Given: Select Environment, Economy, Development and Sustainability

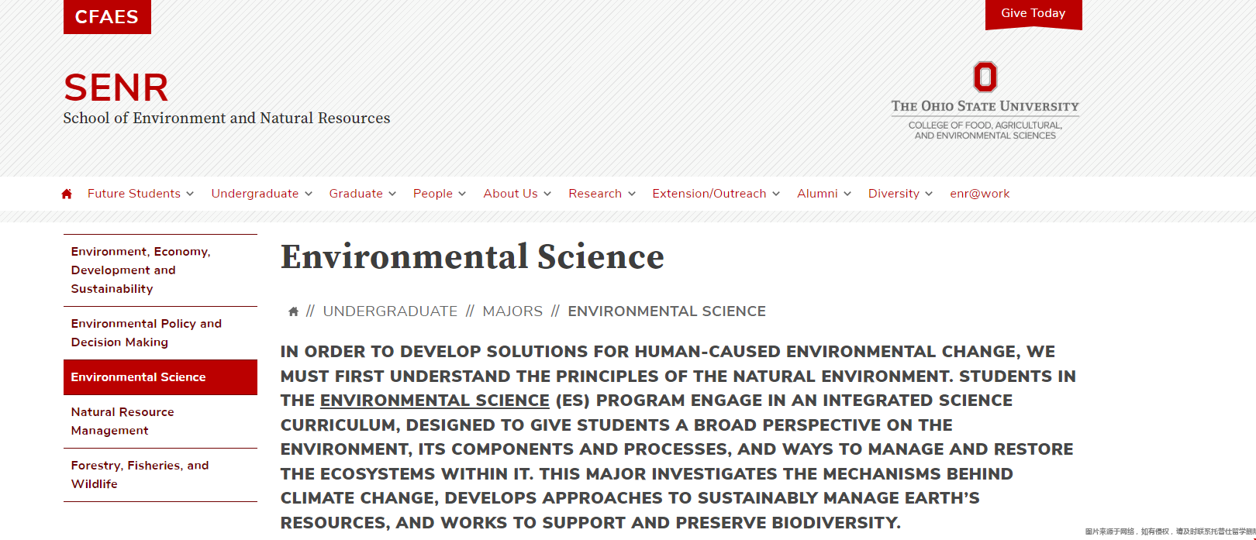Looking at the screenshot, I should click(x=160, y=270).
